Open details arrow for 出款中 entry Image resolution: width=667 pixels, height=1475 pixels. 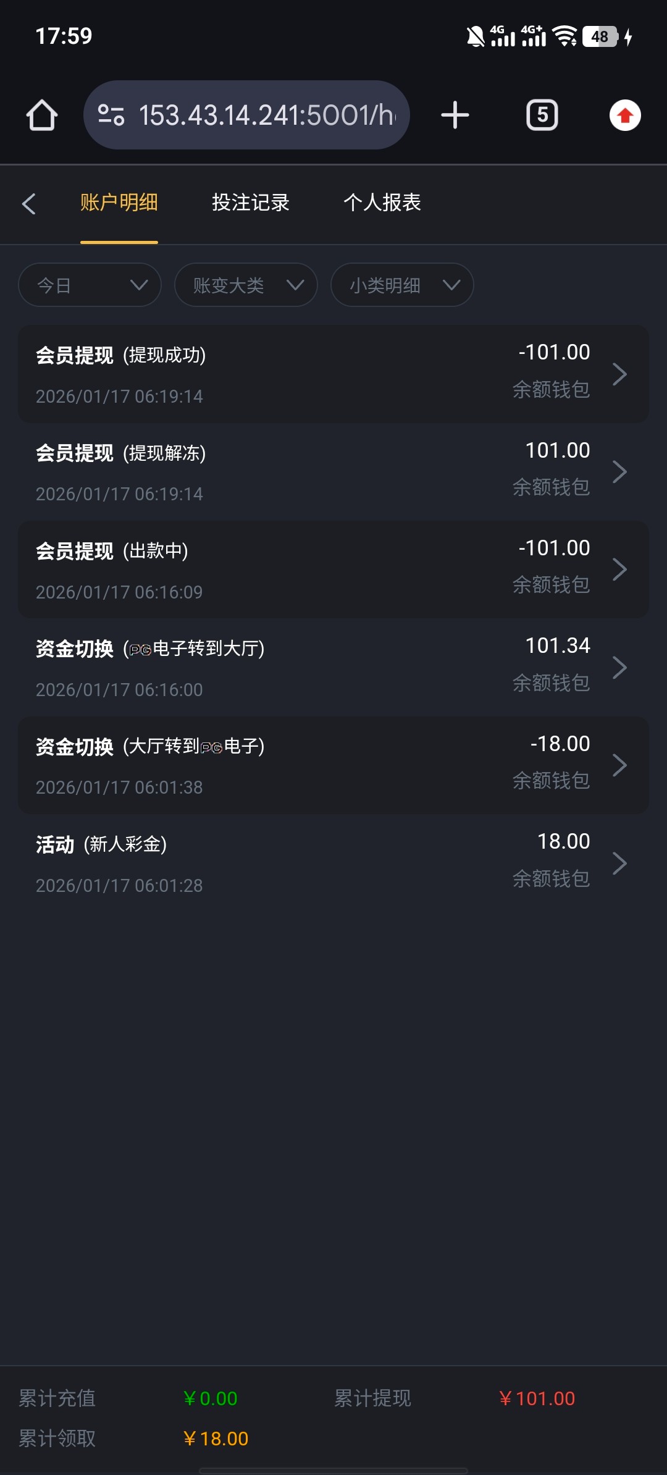point(619,569)
